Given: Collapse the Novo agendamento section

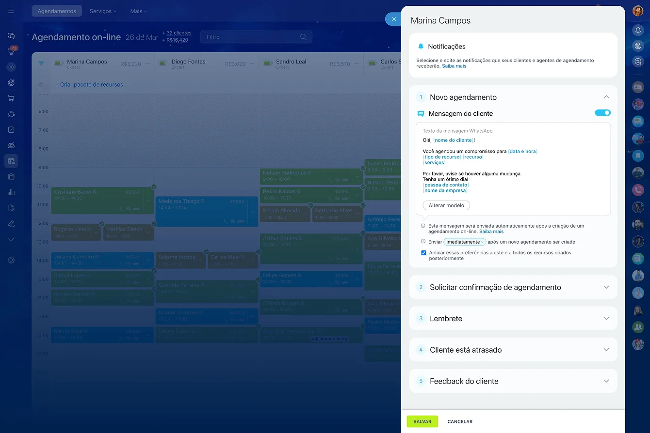Looking at the screenshot, I should tap(606, 97).
